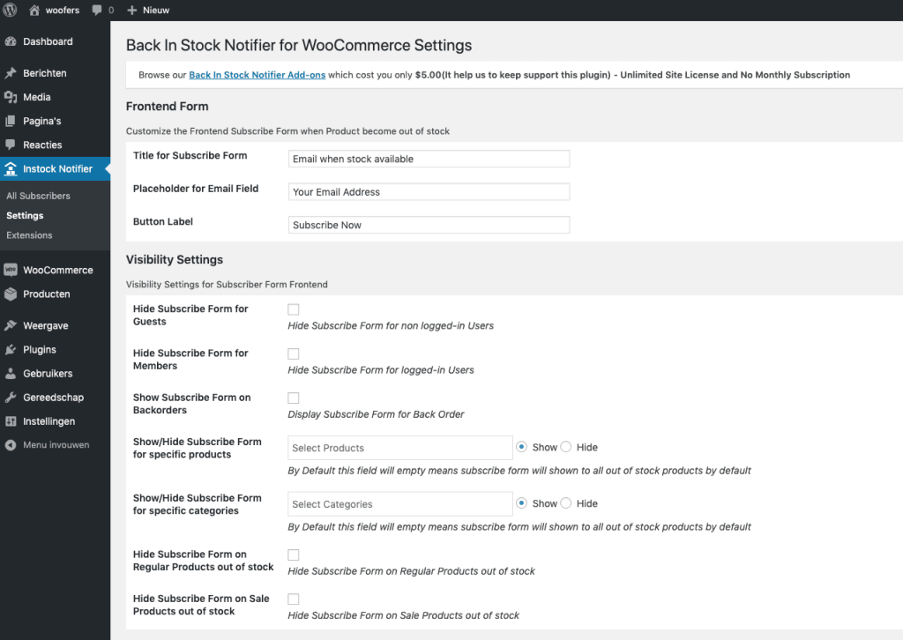Click the Title for Subscribe Form field
Image resolution: width=903 pixels, height=640 pixels.
[429, 159]
